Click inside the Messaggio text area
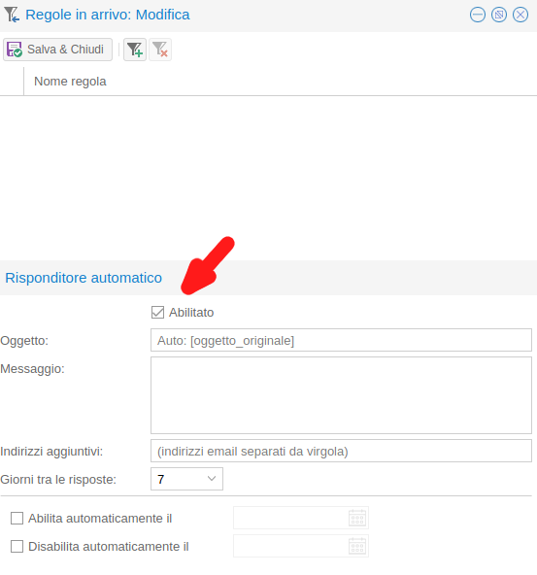Viewport: 537px width, 575px height. click(x=341, y=395)
